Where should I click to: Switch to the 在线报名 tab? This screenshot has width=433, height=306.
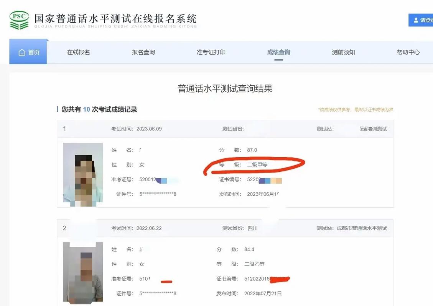(x=78, y=52)
